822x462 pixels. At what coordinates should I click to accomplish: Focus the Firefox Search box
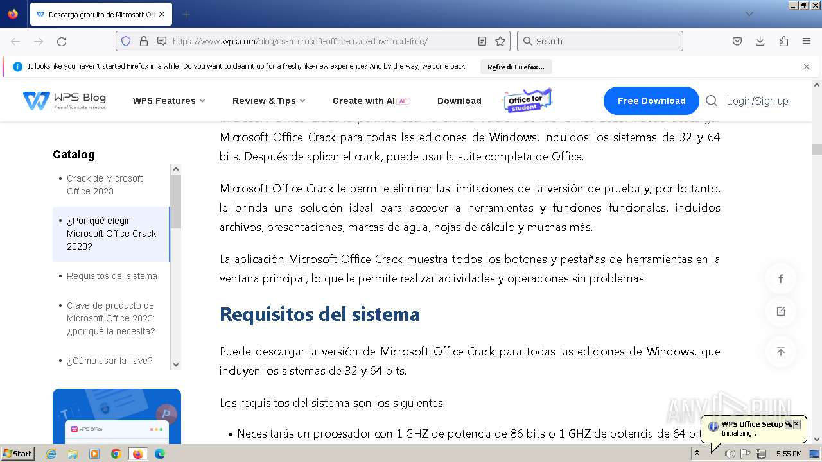[x=600, y=41]
